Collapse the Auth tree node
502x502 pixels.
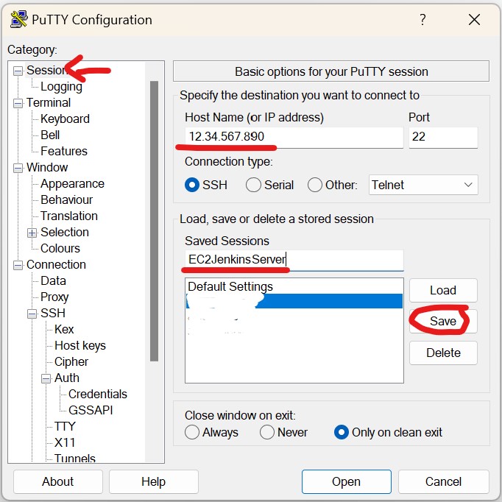click(x=46, y=379)
